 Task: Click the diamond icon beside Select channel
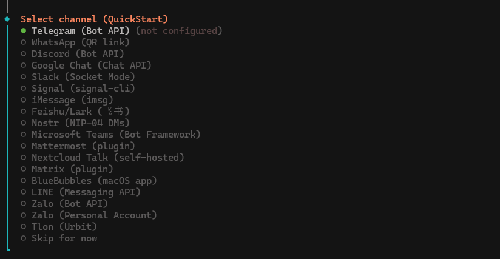[7, 19]
